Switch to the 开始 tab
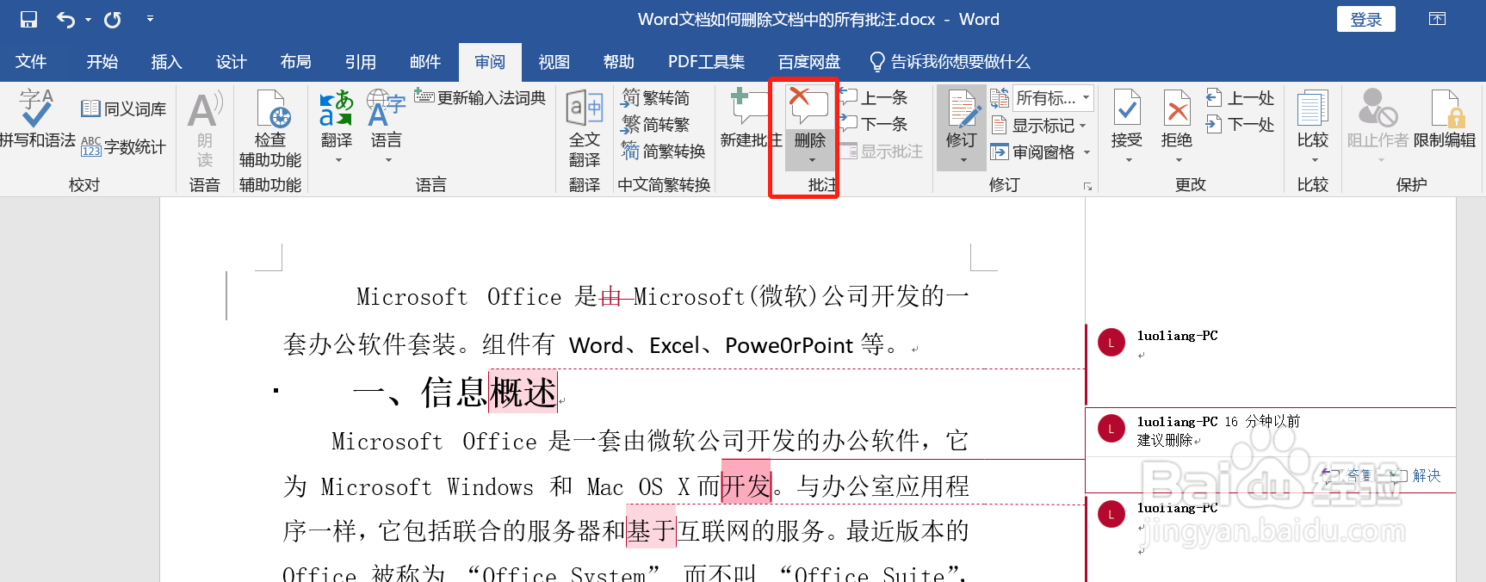 (102, 62)
